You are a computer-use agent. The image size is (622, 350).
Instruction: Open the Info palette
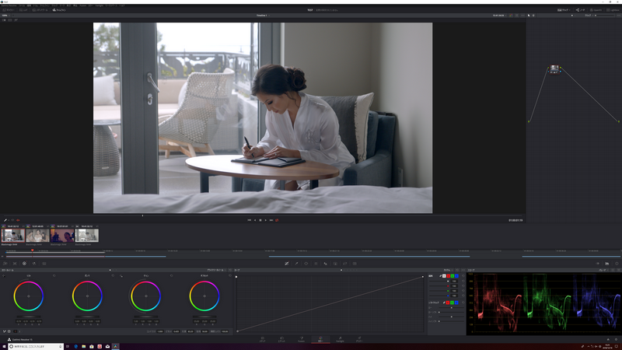pos(617,264)
